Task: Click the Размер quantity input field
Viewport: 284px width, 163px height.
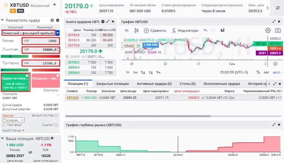Action: click(x=40, y=41)
